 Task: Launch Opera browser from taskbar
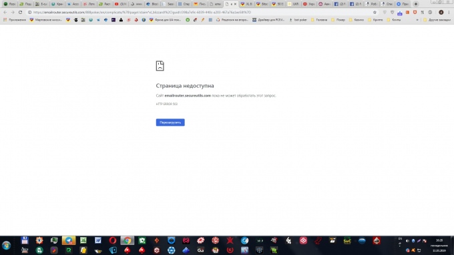[113, 240]
